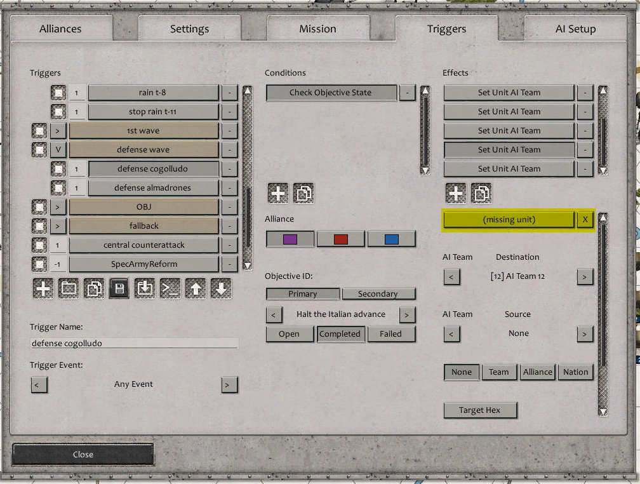Switch to the Alliances tab
Screen dimensions: 640x484
[60, 29]
